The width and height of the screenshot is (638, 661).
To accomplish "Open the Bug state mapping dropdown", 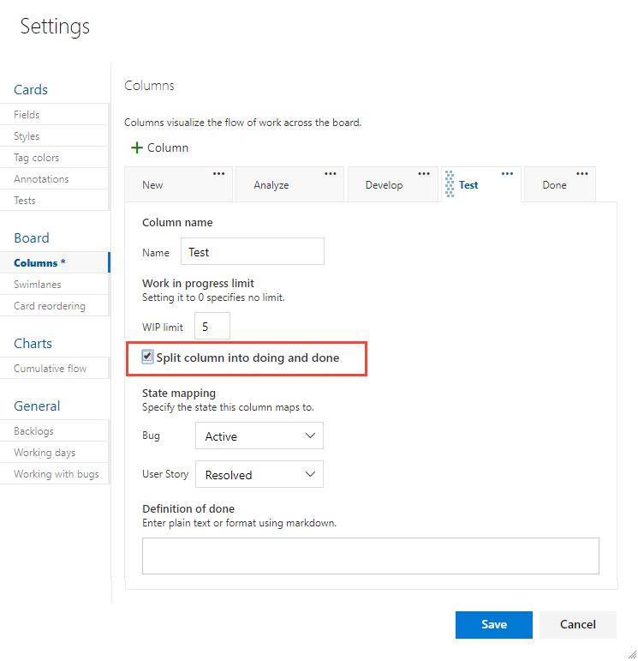I will click(259, 436).
